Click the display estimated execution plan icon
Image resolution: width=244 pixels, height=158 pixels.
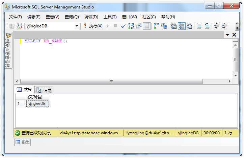131,26
